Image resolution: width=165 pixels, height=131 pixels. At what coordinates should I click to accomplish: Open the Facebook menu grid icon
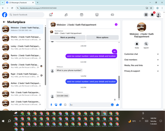(x=146, y=15)
